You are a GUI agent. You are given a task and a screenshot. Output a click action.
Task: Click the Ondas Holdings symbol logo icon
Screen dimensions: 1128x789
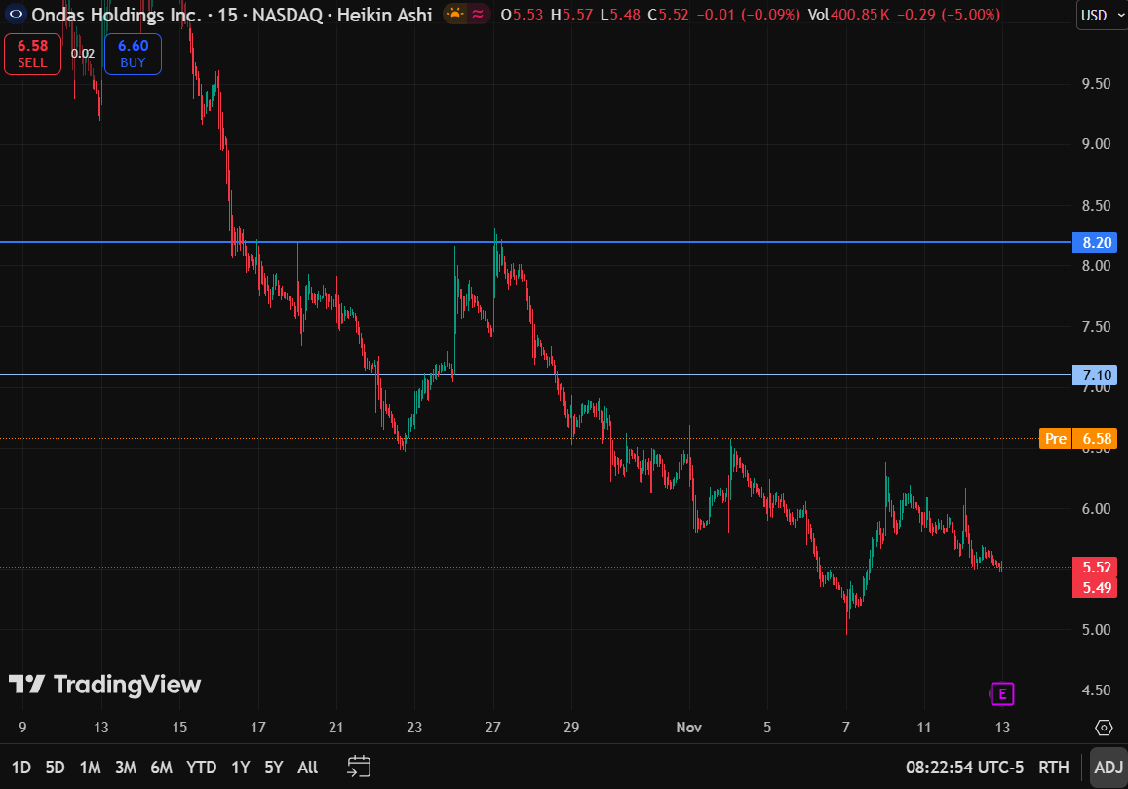click(15, 15)
